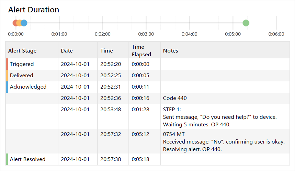Select the Triggered stage row label
Screen dimensions: 295x171
pyautogui.click(x=22, y=64)
